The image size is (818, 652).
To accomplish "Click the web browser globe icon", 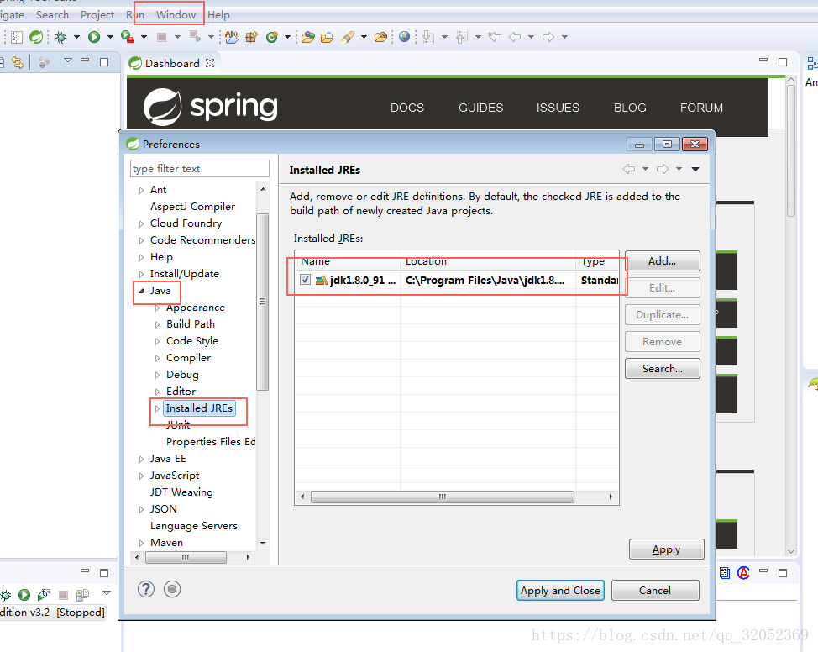I will [404, 36].
